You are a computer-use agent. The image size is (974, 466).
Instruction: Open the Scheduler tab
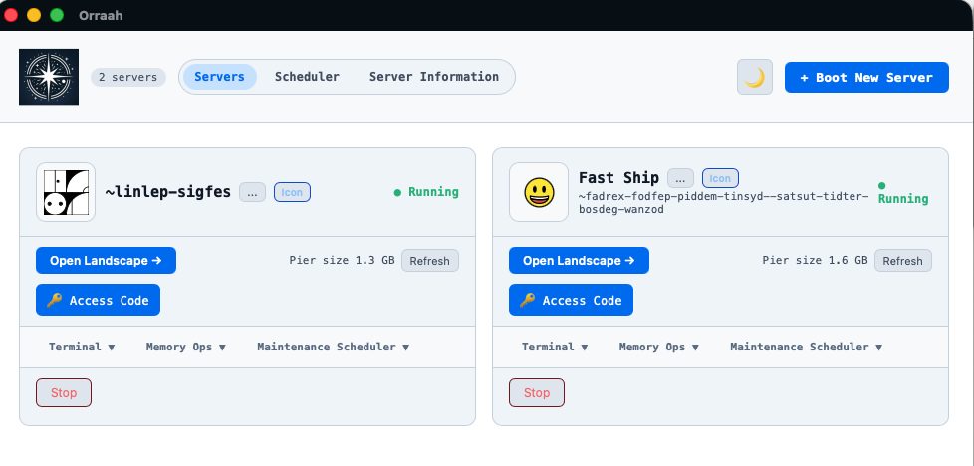tap(307, 77)
